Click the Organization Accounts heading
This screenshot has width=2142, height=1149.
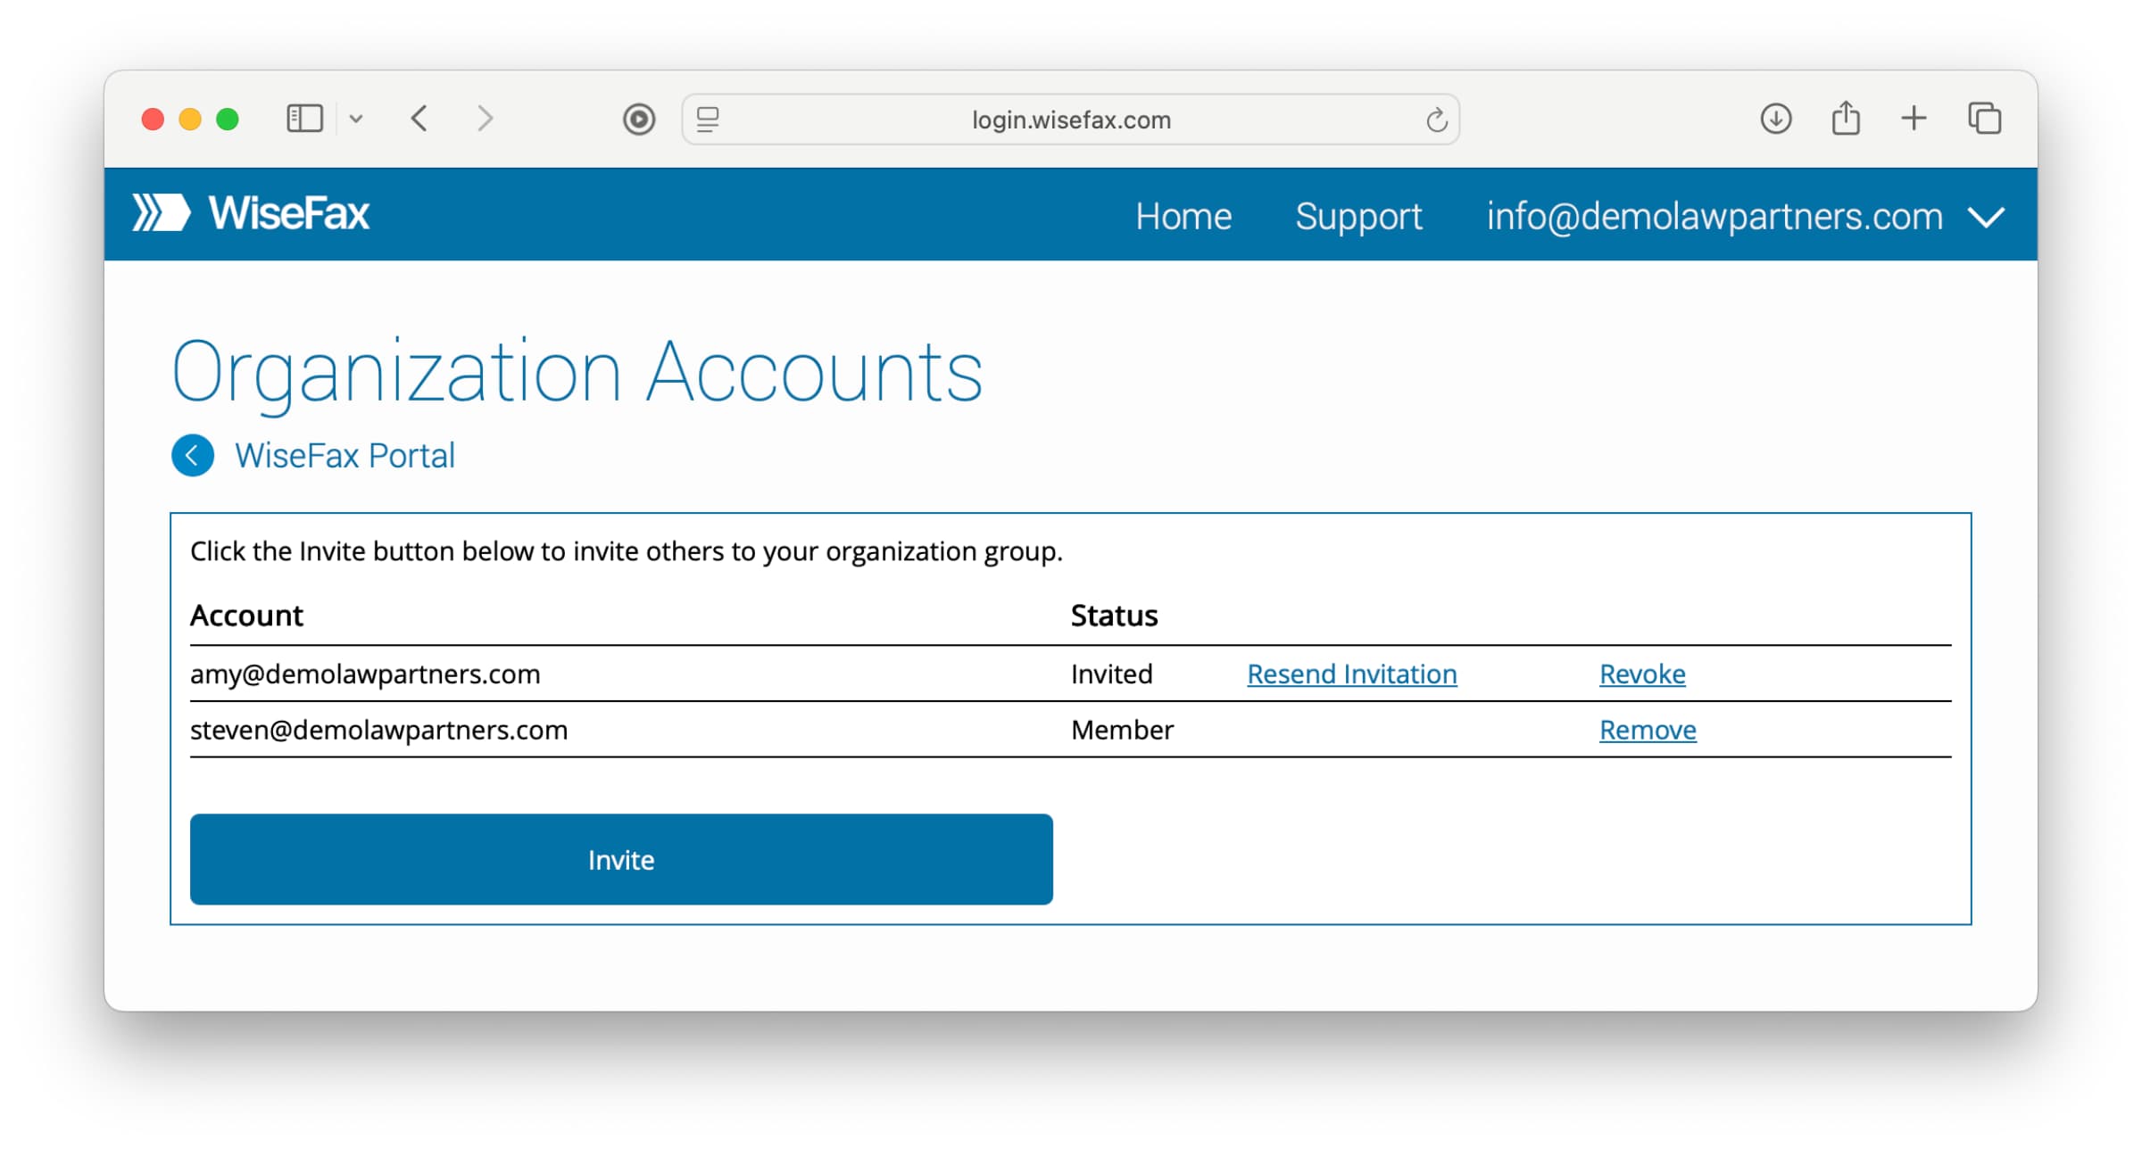point(577,373)
